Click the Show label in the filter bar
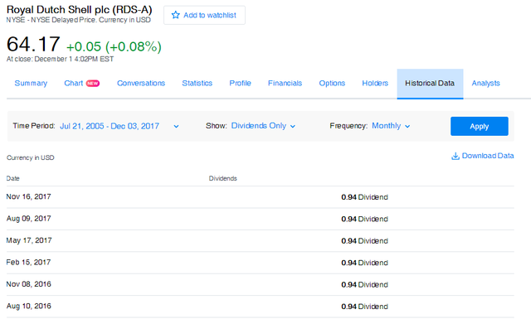The width and height of the screenshot is (531, 319). click(x=216, y=126)
